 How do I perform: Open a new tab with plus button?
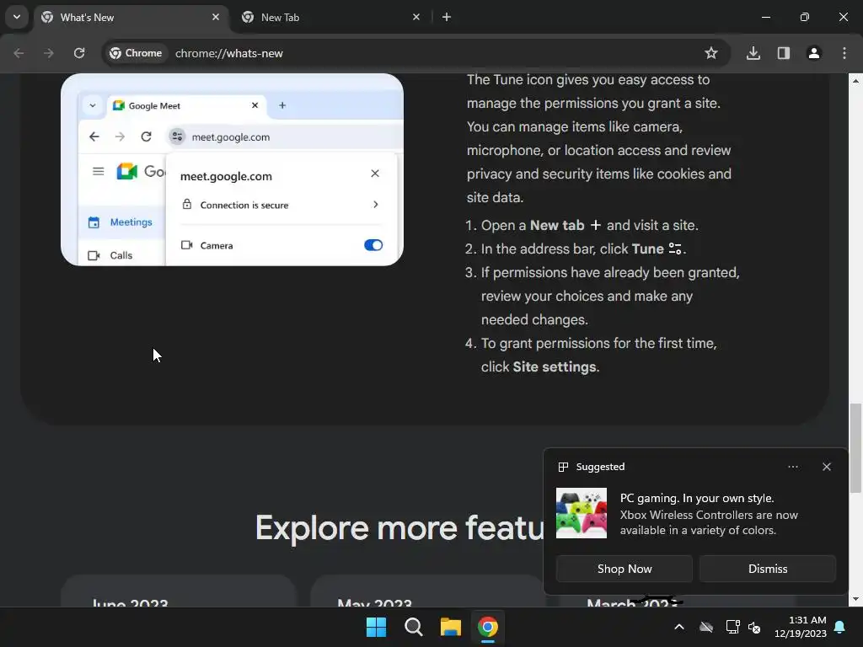[x=447, y=17]
